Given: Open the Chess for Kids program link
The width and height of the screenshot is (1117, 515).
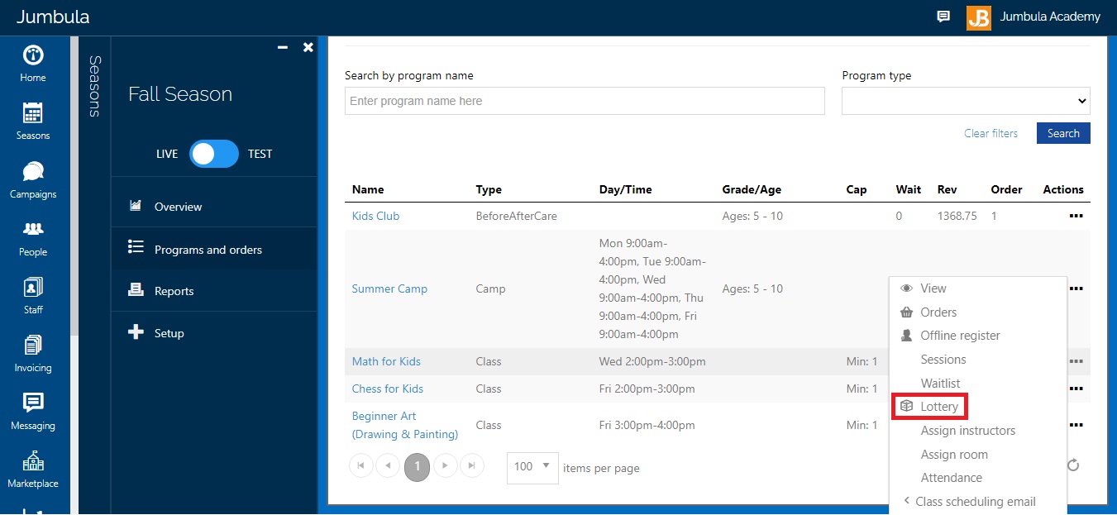Looking at the screenshot, I should tap(388, 389).
